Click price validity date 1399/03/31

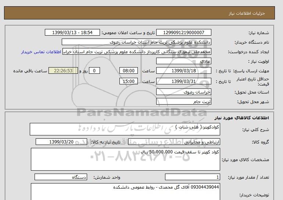coord(183,81)
